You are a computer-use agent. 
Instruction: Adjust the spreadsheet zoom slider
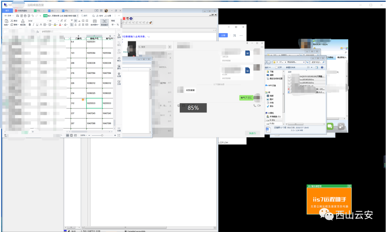(102, 135)
